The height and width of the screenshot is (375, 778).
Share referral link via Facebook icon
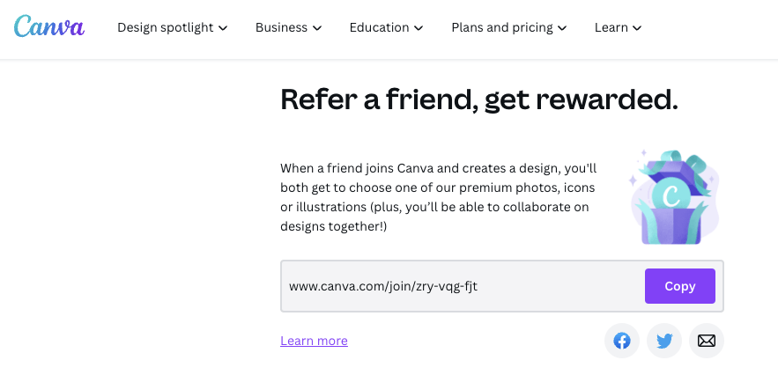[622, 341]
